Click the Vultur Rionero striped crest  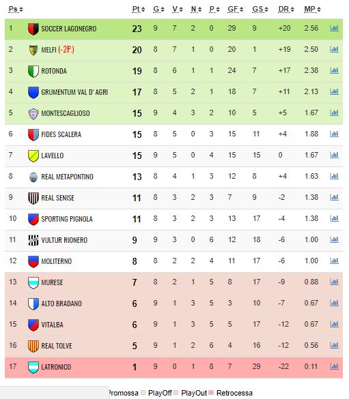click(x=33, y=240)
